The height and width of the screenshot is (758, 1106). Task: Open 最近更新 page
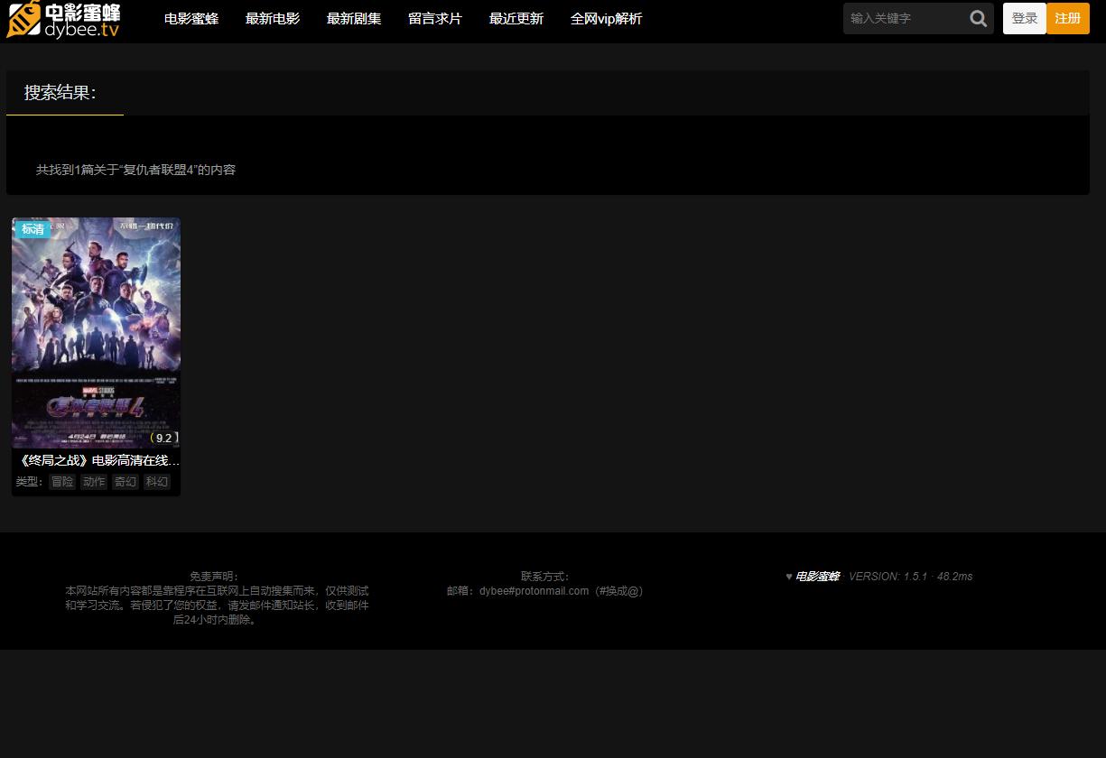[x=516, y=19]
